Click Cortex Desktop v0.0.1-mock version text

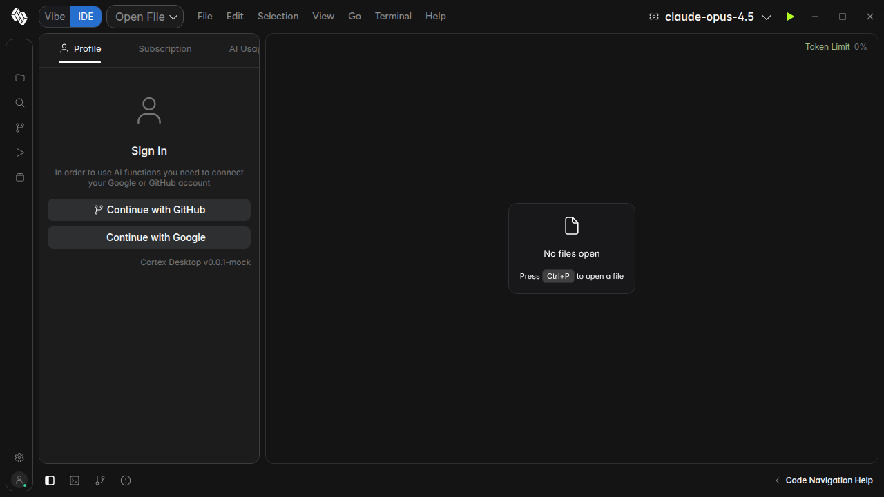click(x=195, y=262)
